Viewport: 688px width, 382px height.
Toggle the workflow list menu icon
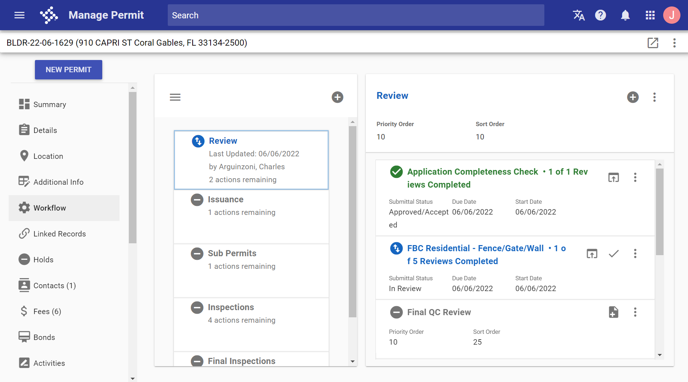pyautogui.click(x=175, y=97)
